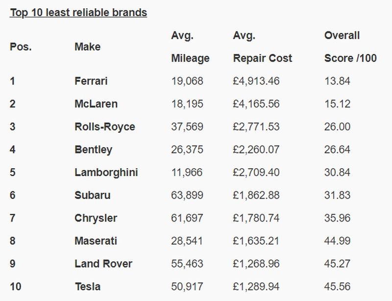This screenshot has width=392, height=301.
Task: Select the Land Rover make cell
Action: click(x=103, y=264)
